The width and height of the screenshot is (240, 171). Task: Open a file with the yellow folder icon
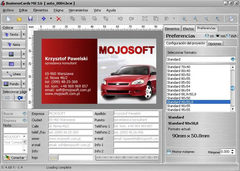pos(19,19)
